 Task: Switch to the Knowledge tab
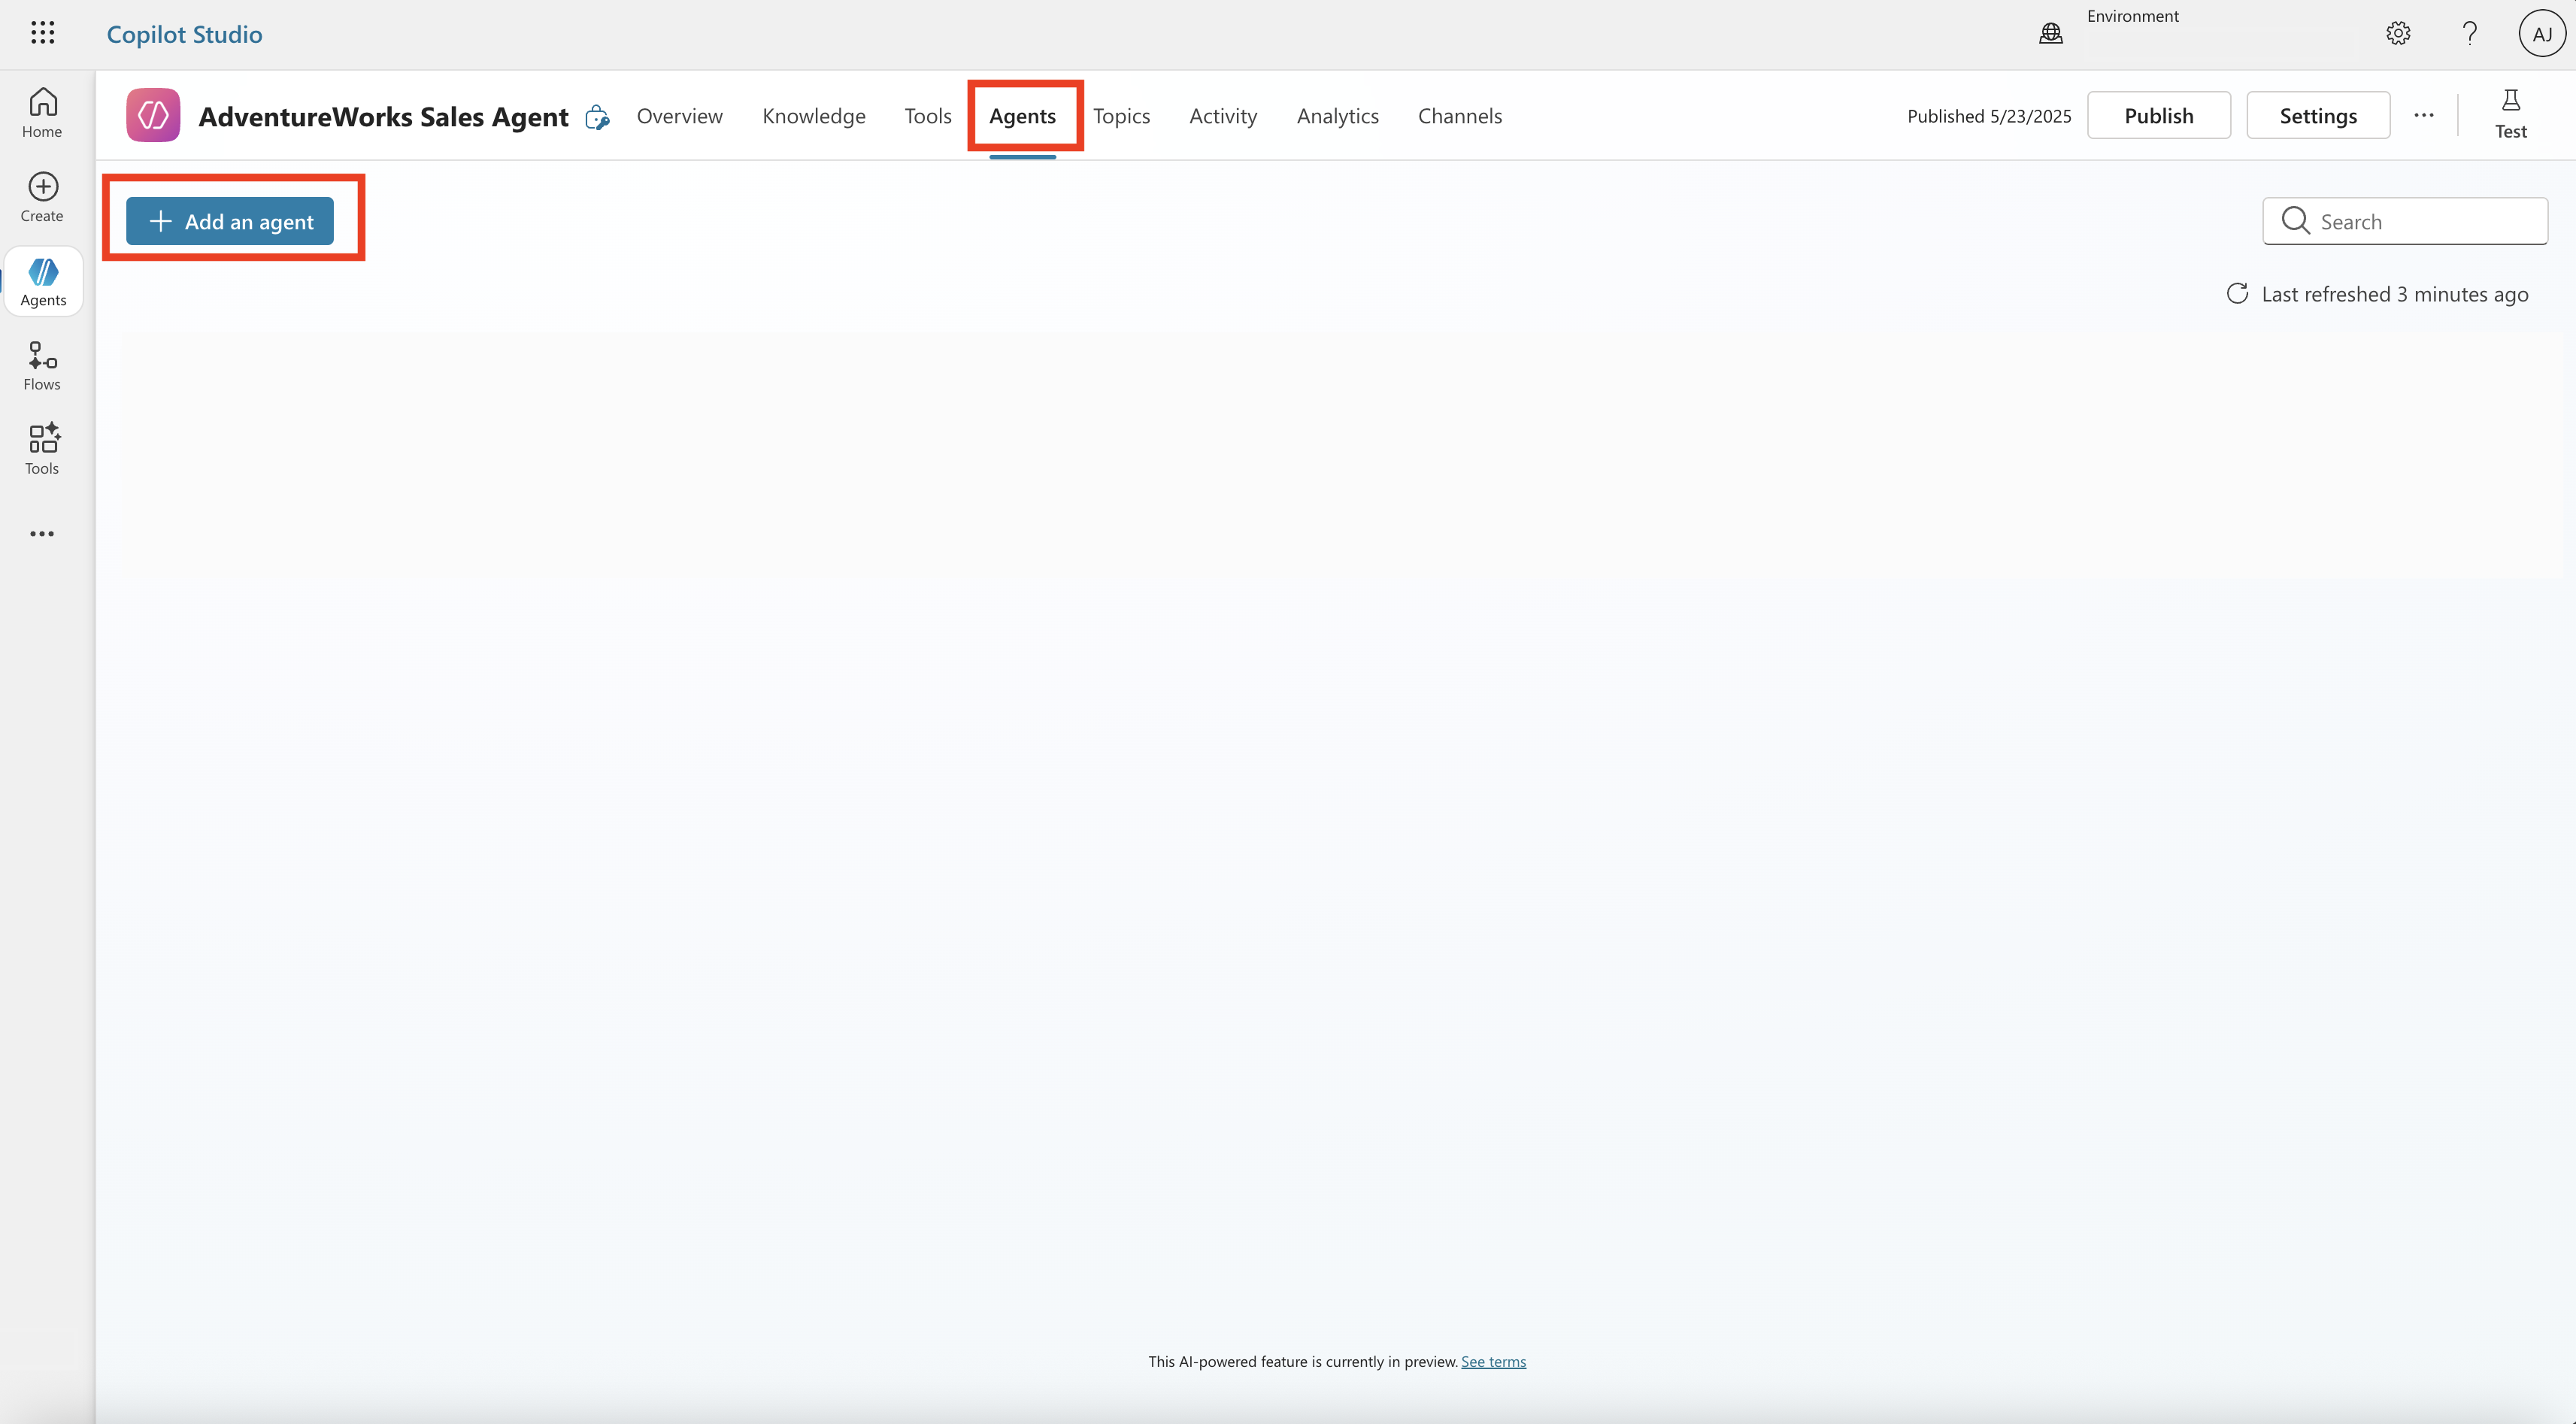(x=814, y=116)
